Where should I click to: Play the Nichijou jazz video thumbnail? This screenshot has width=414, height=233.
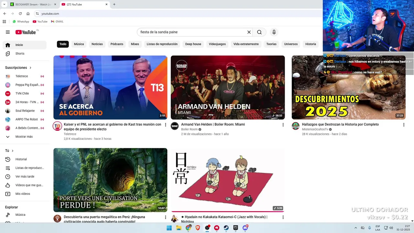(228, 180)
